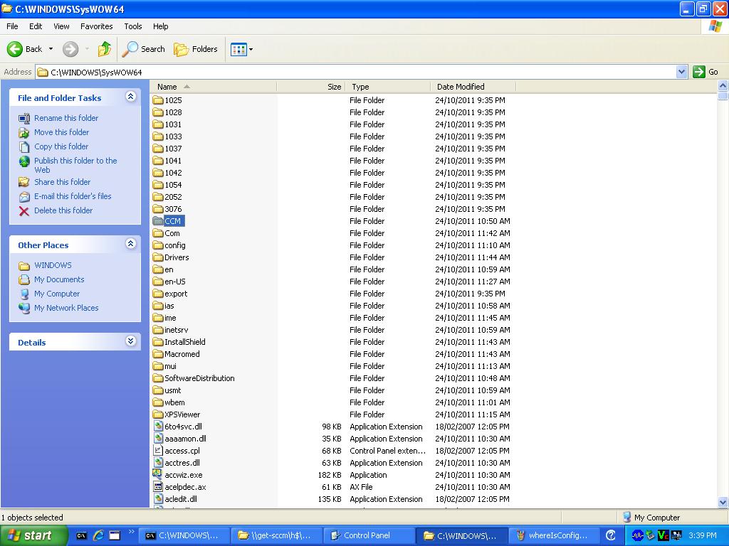The height and width of the screenshot is (546, 729).
Task: Navigate up using the folder-up toolbar icon
Action: point(103,49)
